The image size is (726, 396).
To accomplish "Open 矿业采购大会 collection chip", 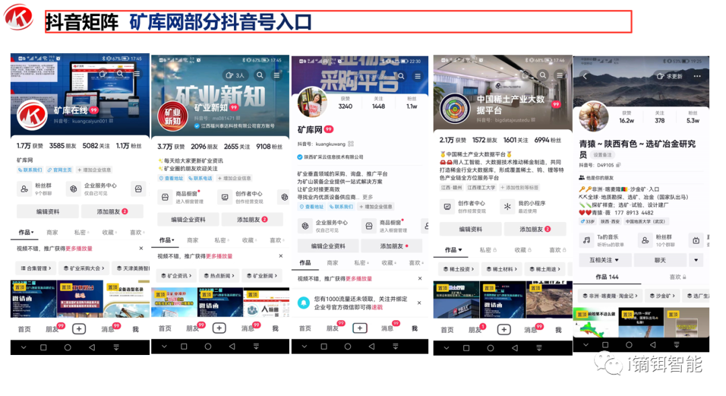I will [x=85, y=268].
